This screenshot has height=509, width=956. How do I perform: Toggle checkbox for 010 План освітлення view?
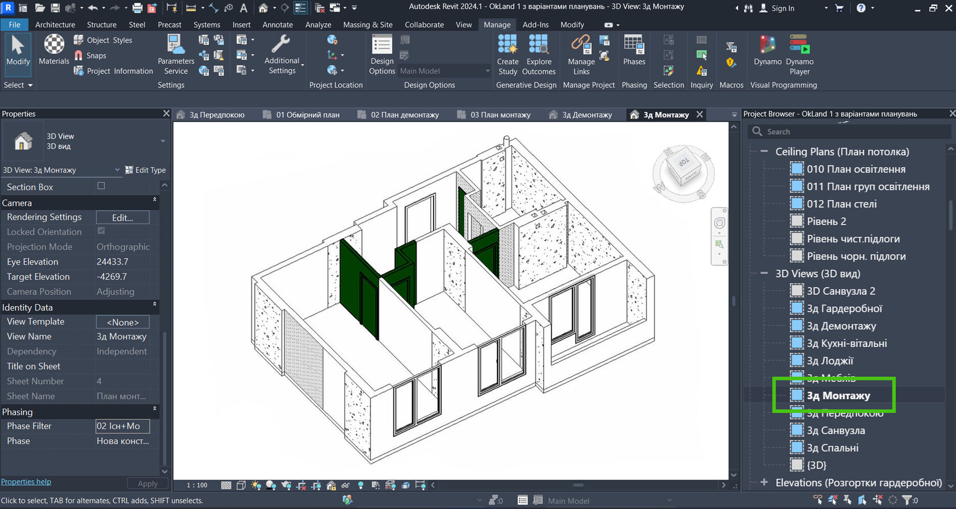[797, 169]
